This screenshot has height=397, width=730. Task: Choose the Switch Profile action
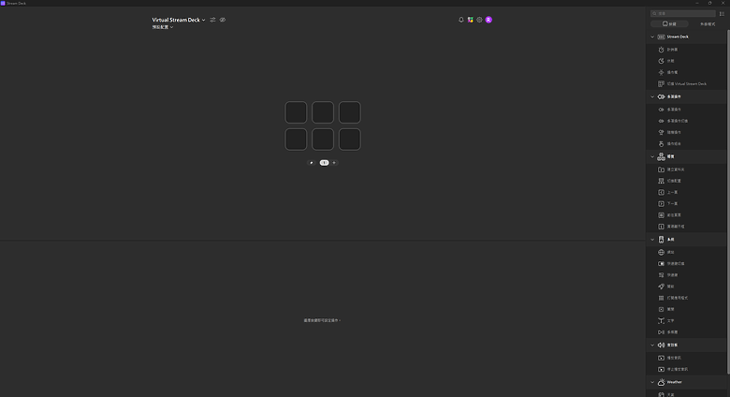coord(687,181)
